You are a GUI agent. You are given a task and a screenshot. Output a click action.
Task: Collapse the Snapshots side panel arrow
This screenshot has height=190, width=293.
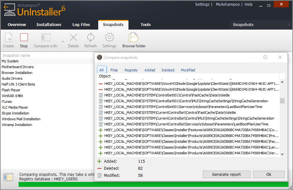click(288, 24)
